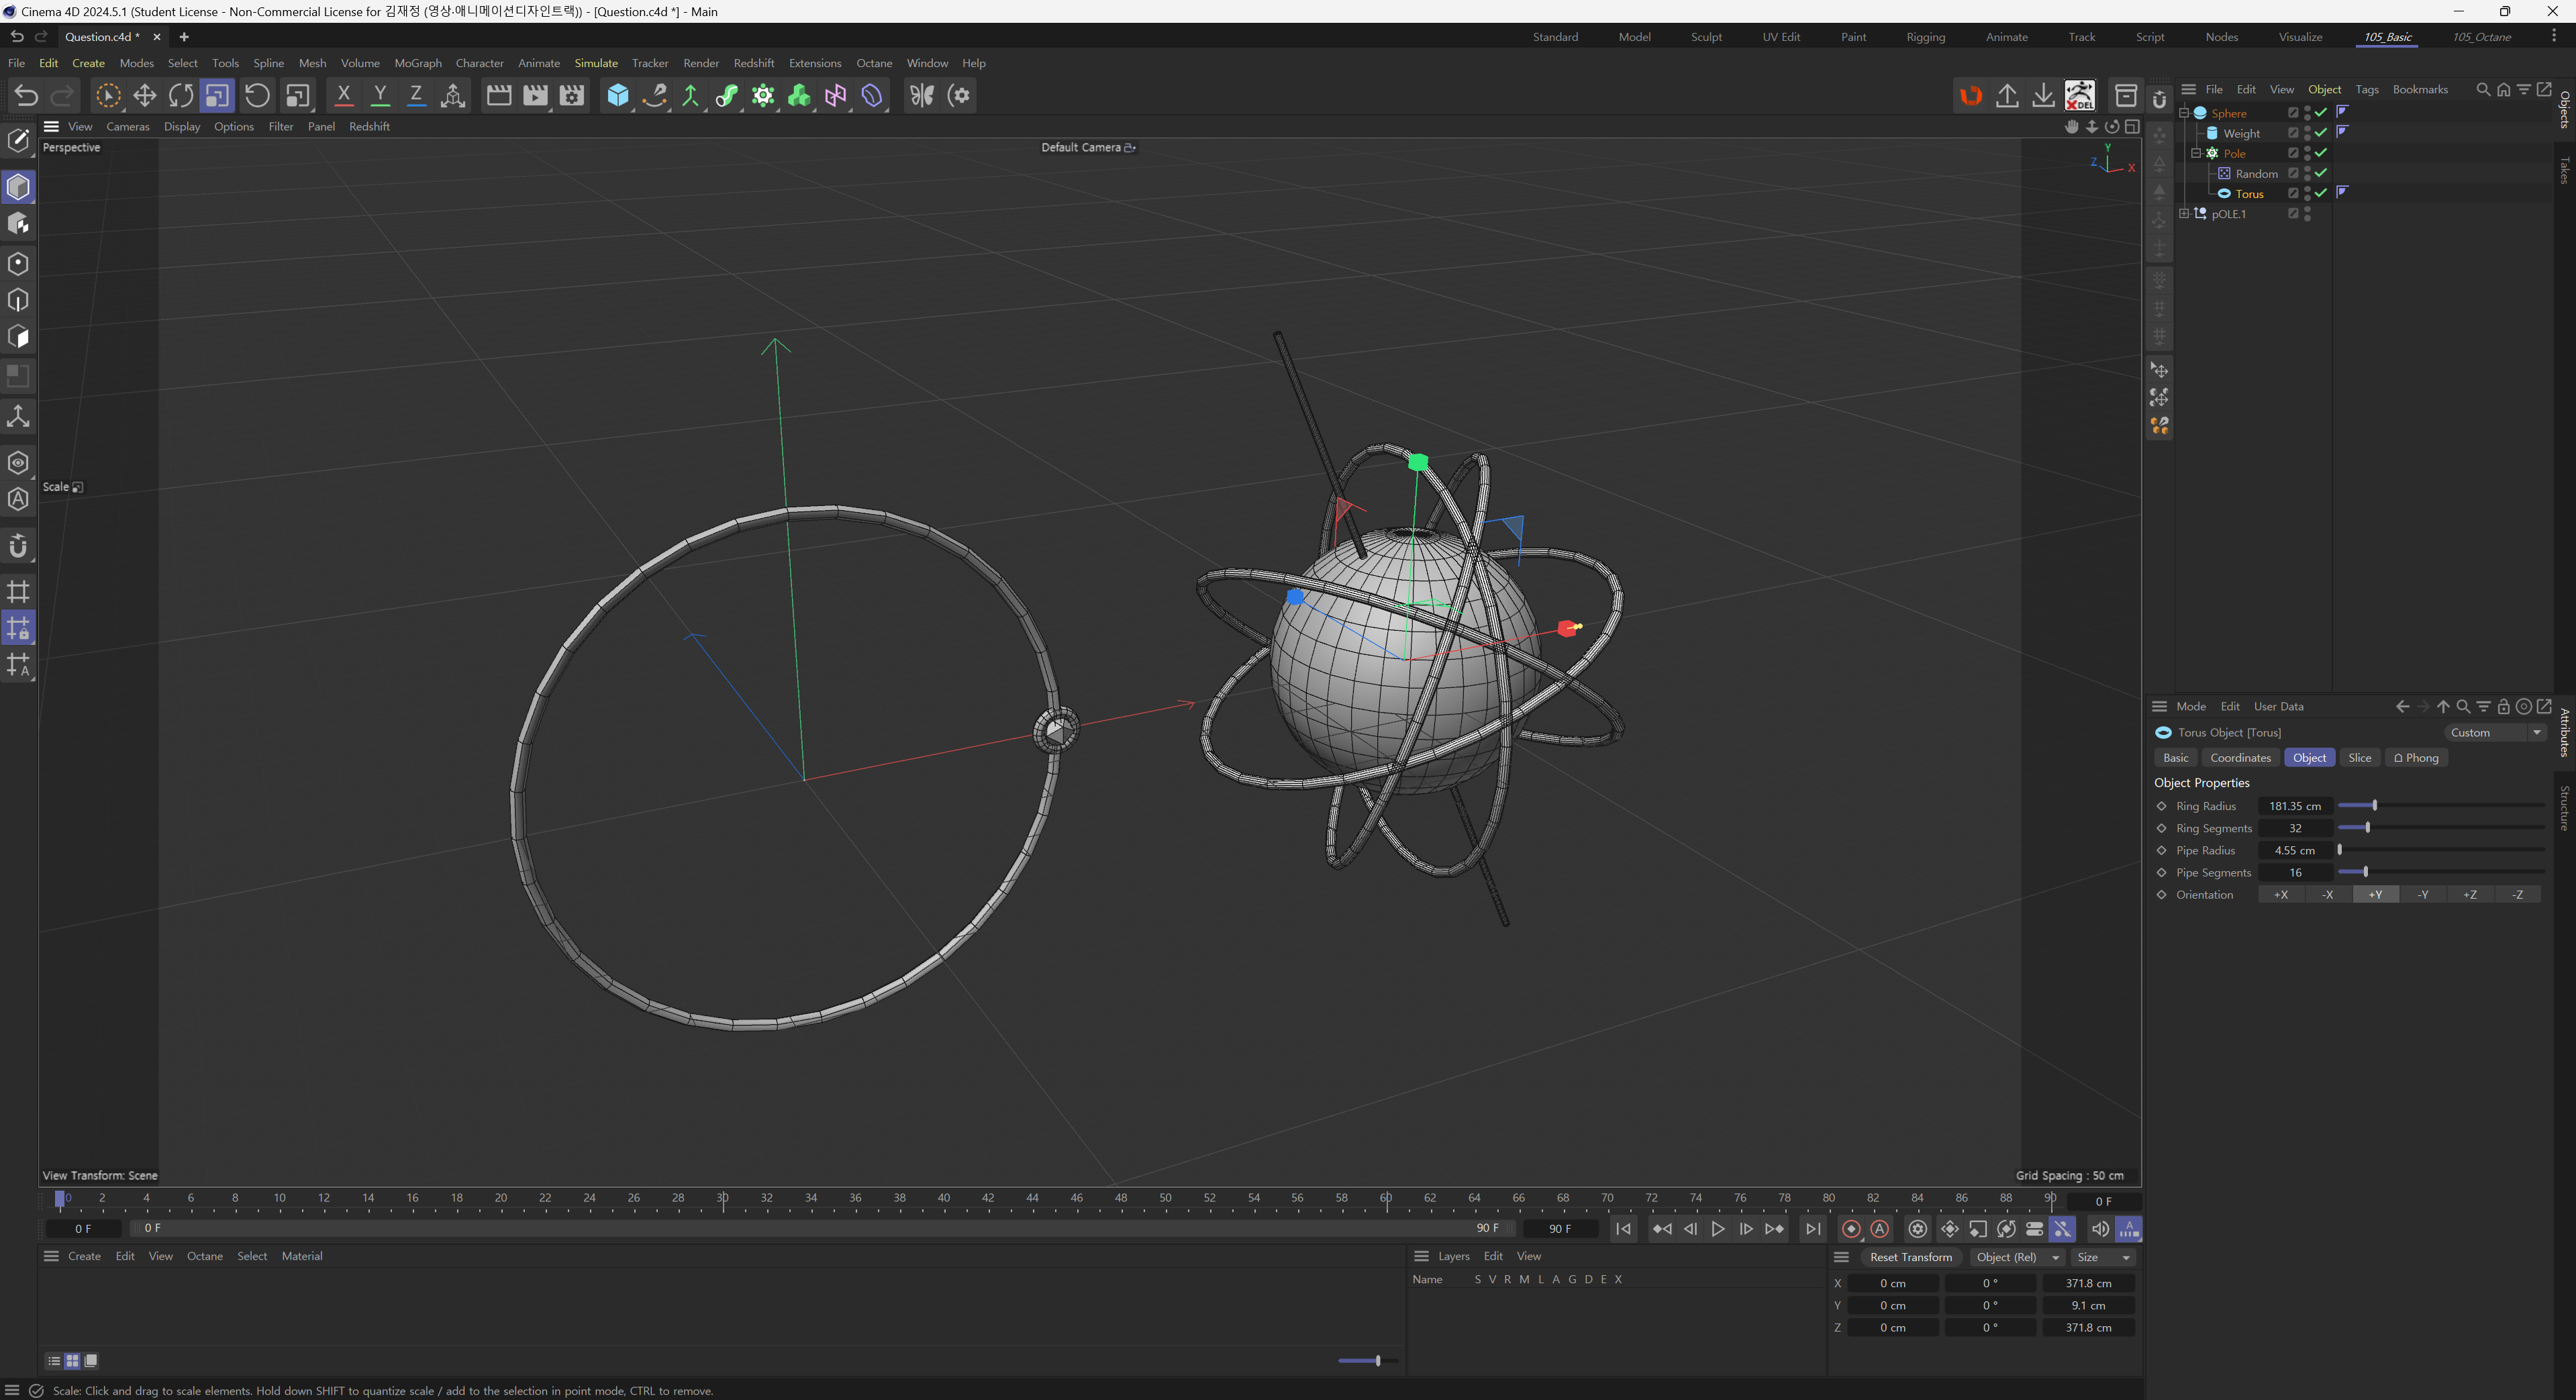
Task: Click the Coordinate System icon
Action: click(452, 96)
